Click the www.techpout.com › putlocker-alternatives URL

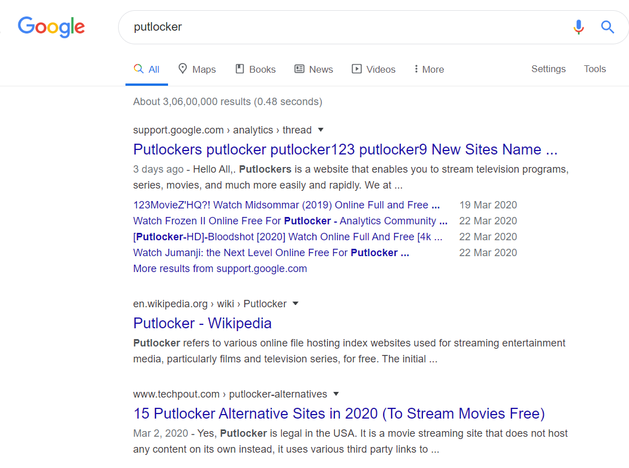click(230, 394)
